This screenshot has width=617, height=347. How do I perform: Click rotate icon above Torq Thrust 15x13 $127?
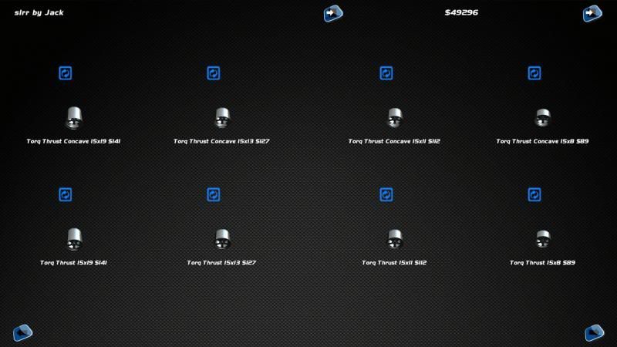click(214, 195)
